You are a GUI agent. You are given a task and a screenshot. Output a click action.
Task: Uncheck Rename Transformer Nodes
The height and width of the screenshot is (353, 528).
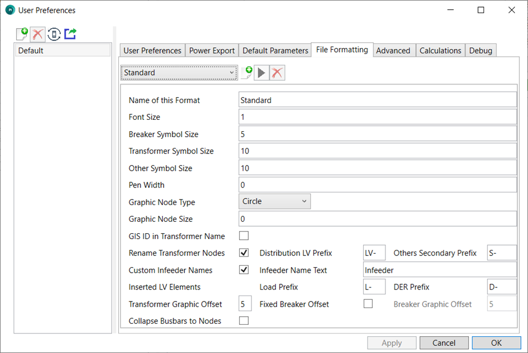tap(244, 253)
